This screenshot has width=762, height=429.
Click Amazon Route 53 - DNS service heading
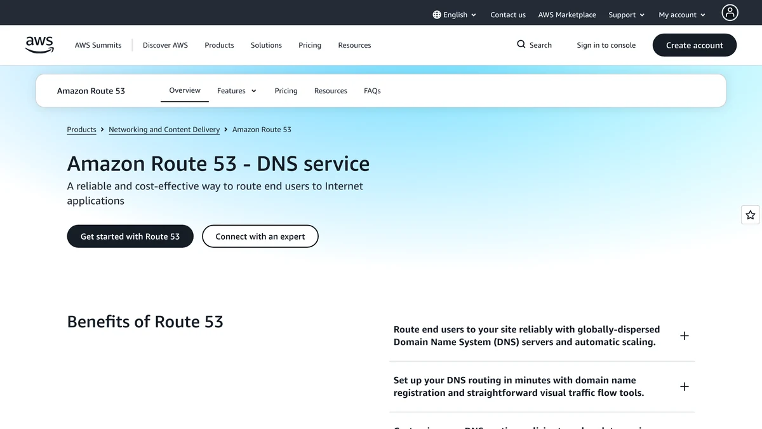[218, 163]
